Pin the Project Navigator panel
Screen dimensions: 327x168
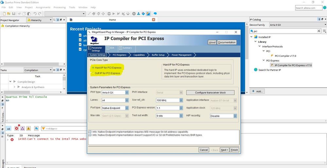(58, 20)
